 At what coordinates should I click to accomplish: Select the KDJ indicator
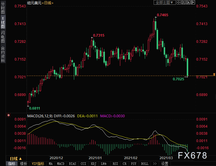[x=93, y=164]
